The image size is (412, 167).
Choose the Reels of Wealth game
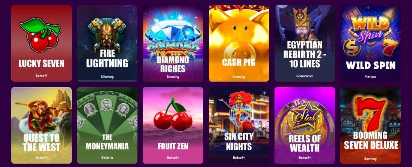pyautogui.click(x=305, y=125)
